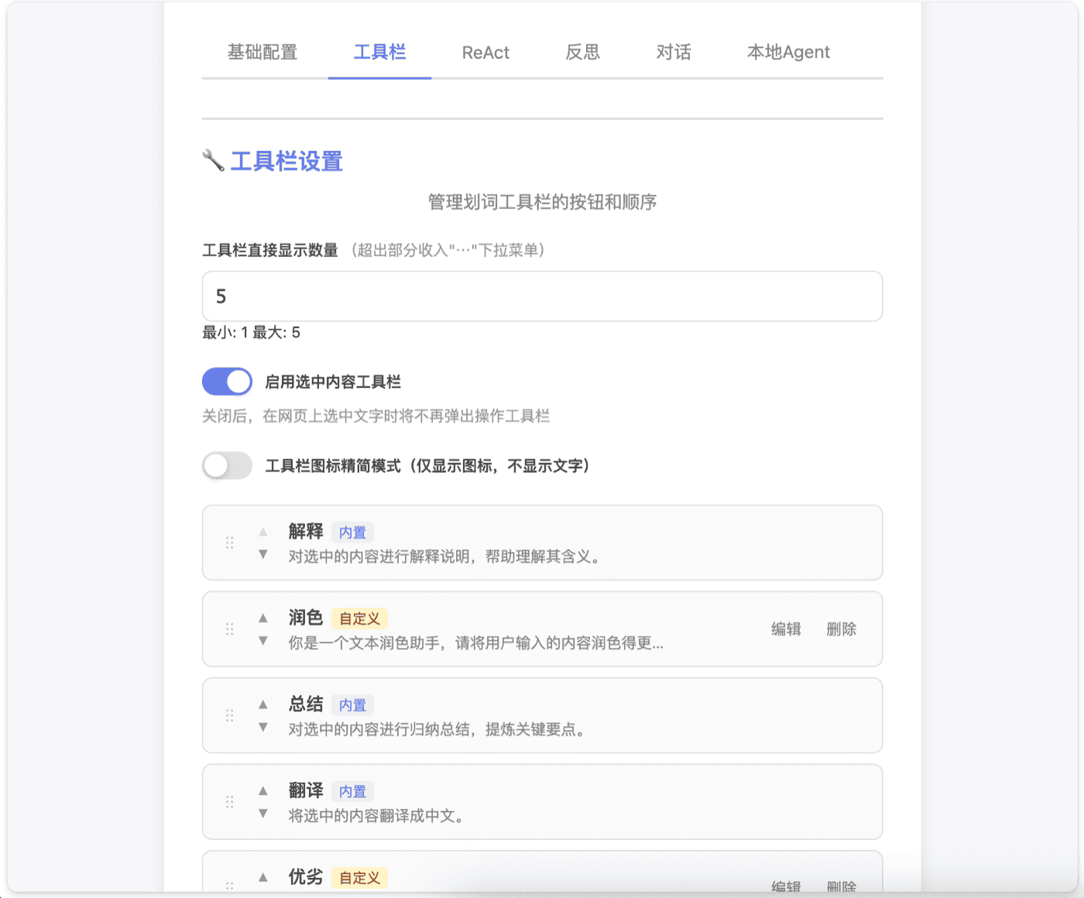Move 解释 down with its down arrow

tap(263, 554)
